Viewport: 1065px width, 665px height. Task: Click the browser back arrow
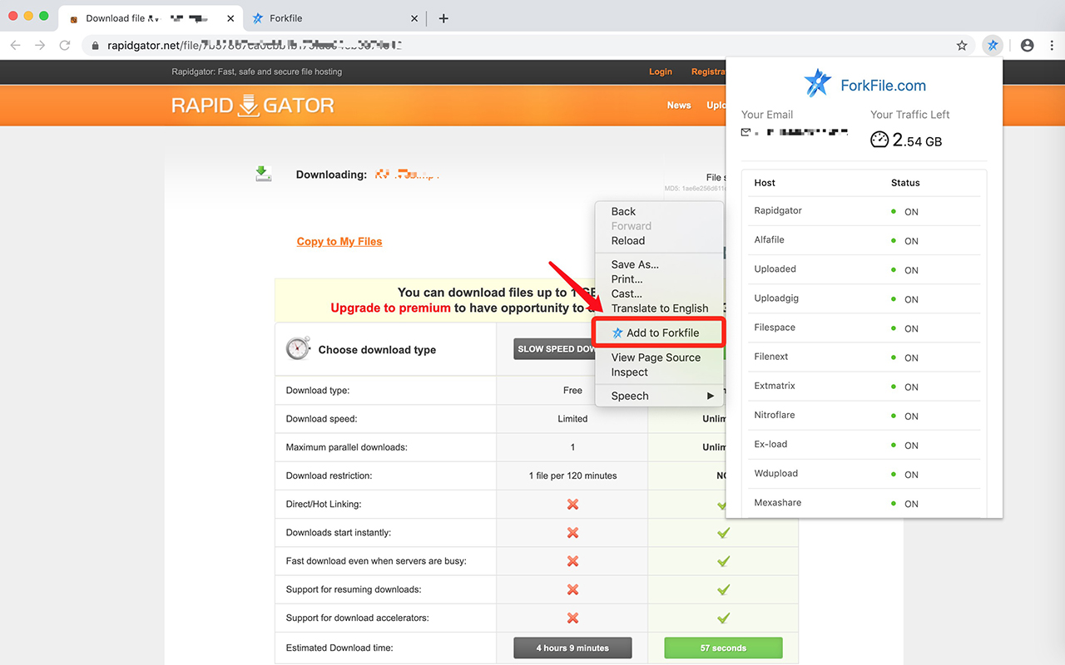[16, 46]
